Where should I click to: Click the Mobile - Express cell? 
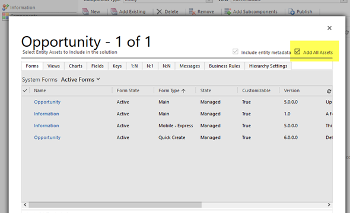click(176, 125)
